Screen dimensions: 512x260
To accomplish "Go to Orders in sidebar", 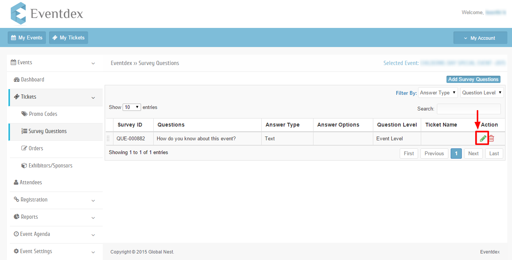I will (36, 148).
